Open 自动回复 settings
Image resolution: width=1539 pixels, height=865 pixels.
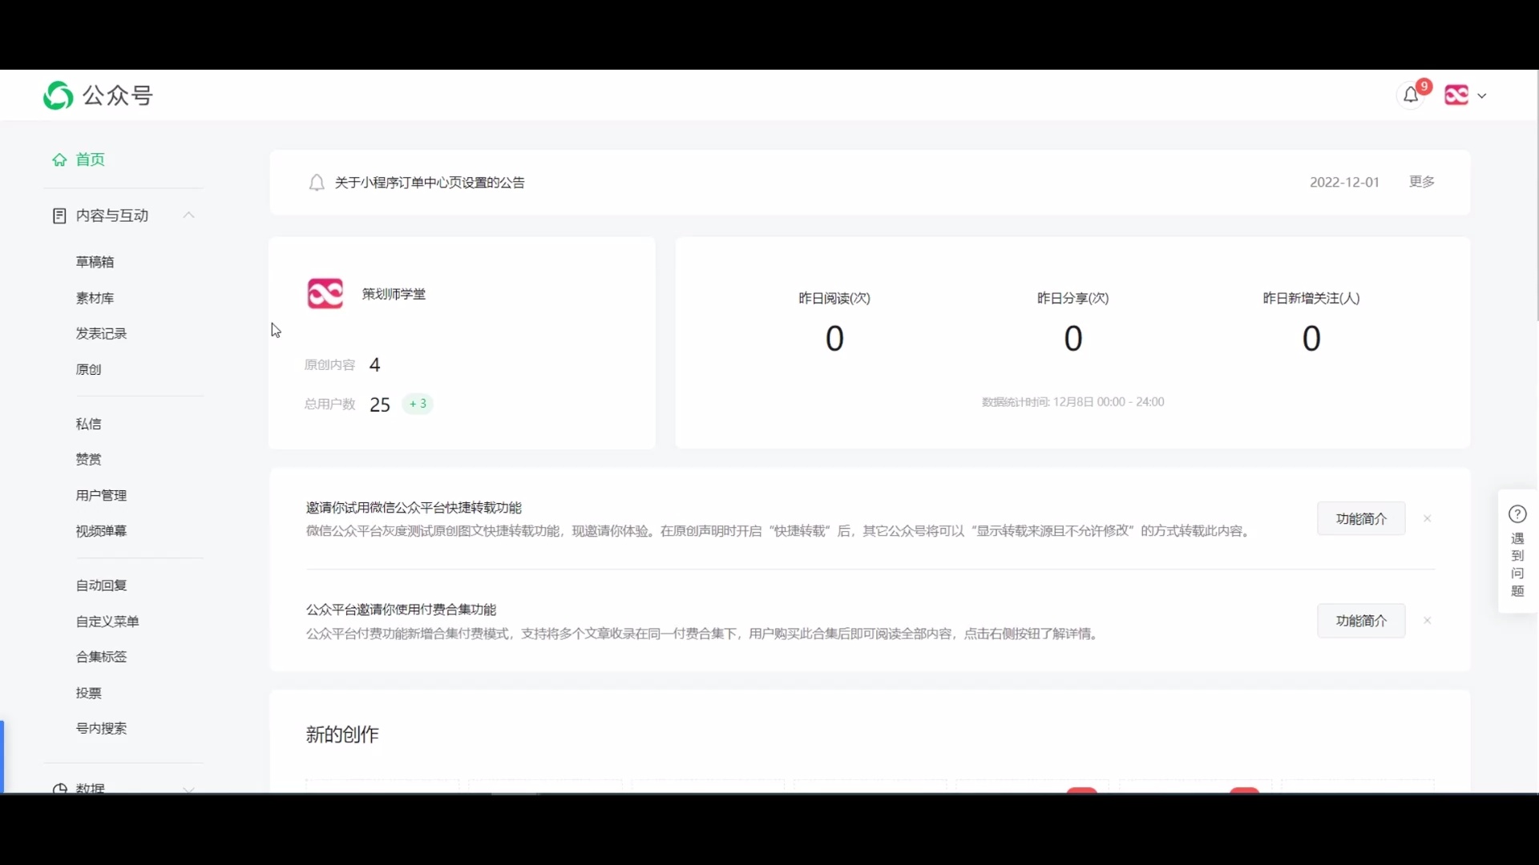[101, 585]
